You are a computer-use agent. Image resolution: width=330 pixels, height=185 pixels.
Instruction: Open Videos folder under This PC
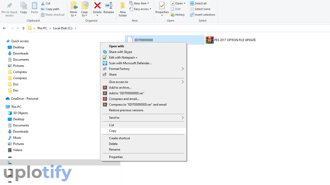pos(18,150)
